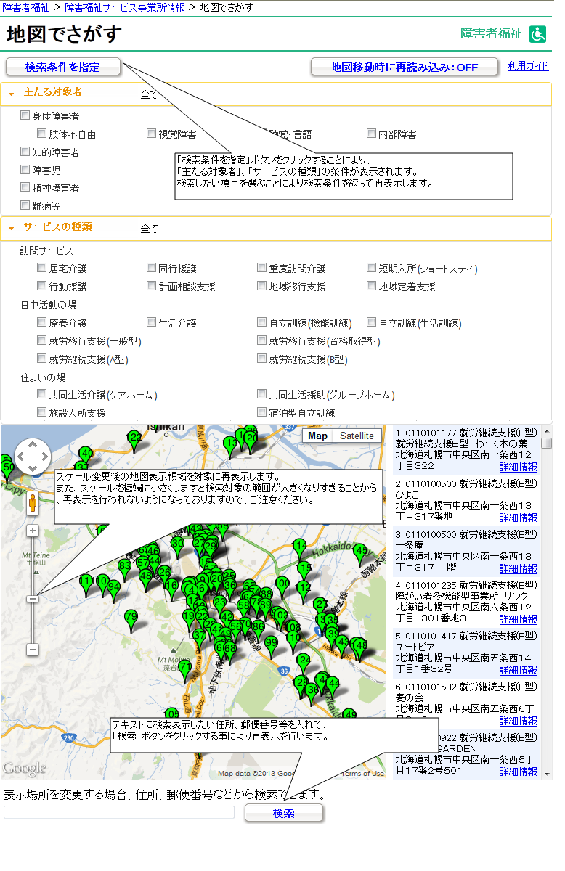Viewport: 565px width, 871px height.
Task: Click the wheelchair accessibility icon beside 障害者福祉
Action: click(x=537, y=34)
